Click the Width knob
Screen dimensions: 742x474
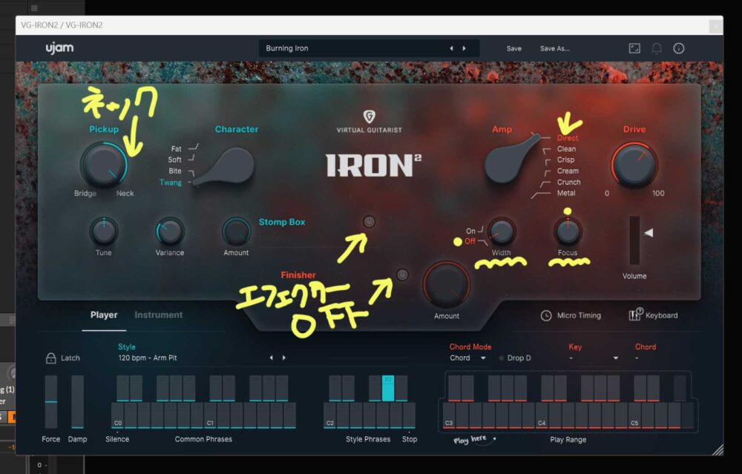coord(502,231)
